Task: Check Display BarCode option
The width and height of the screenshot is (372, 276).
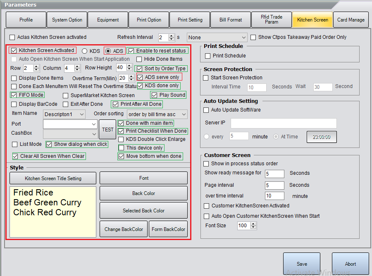Action: (x=14, y=104)
